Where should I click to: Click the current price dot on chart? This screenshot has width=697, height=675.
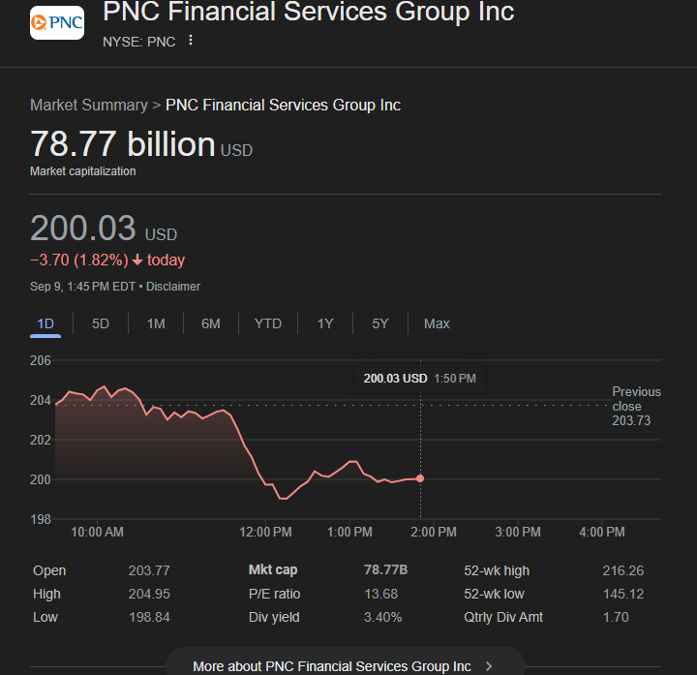(420, 478)
